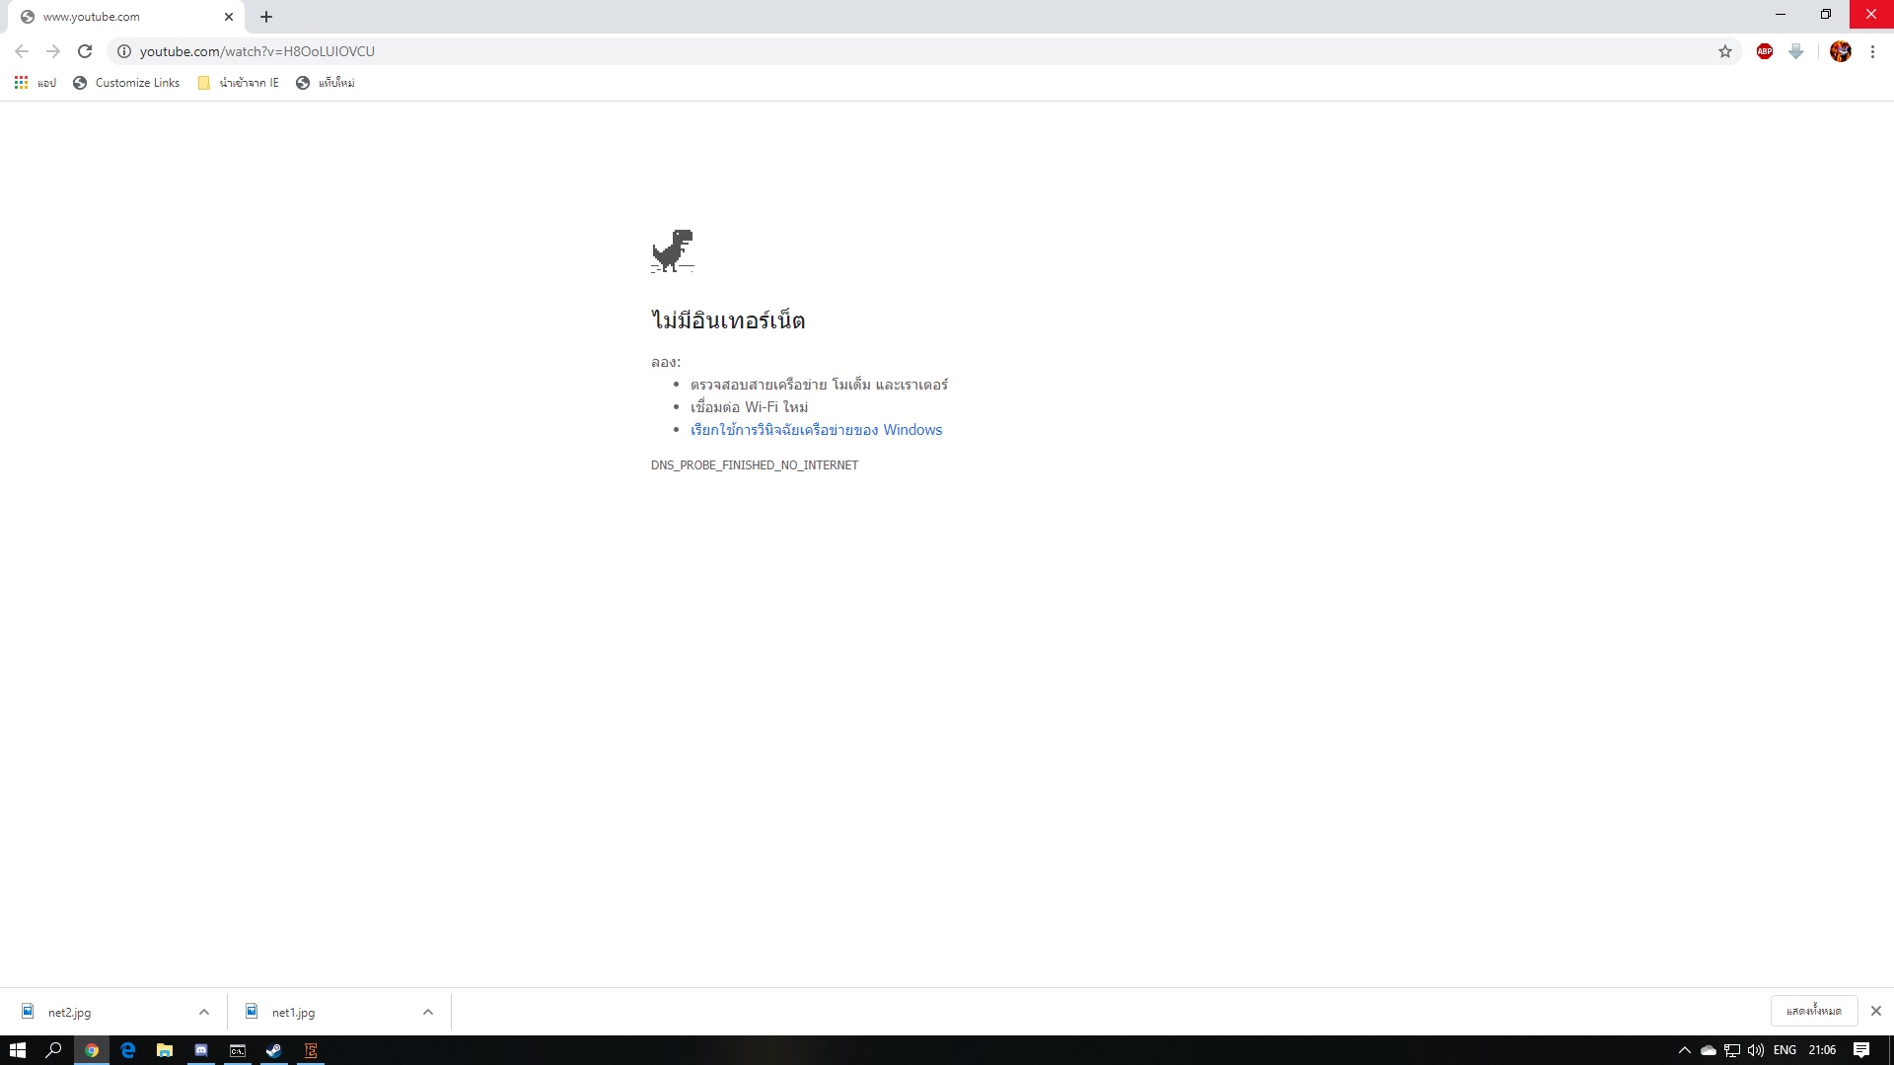
Task: Open Steam from the taskbar
Action: coord(274,1050)
